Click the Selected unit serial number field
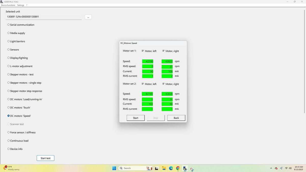 pos(44,17)
